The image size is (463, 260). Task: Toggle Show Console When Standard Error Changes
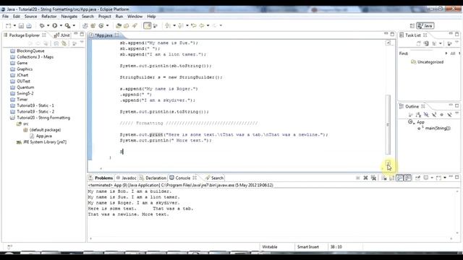[408, 178]
